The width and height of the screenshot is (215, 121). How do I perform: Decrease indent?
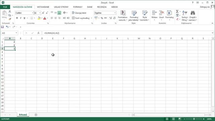tap(64, 18)
